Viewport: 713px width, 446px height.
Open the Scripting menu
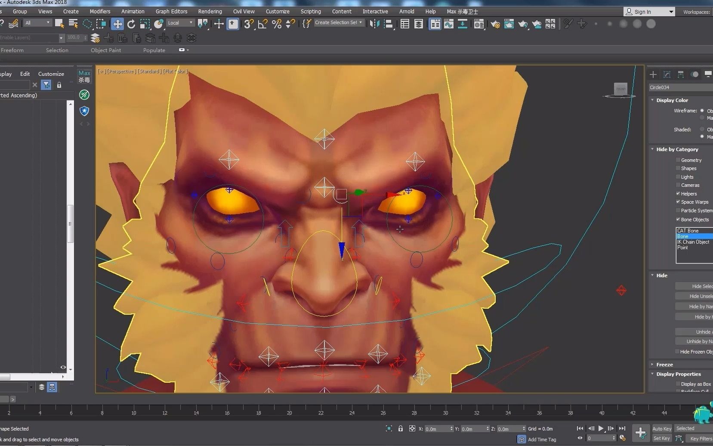(311, 12)
